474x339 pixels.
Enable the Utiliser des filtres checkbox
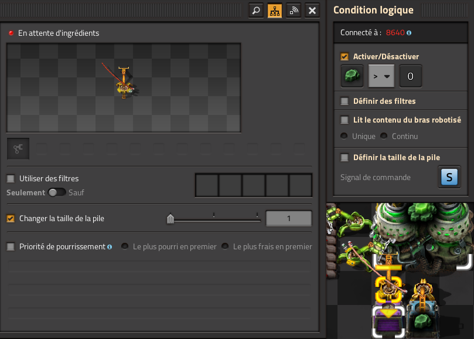point(11,178)
